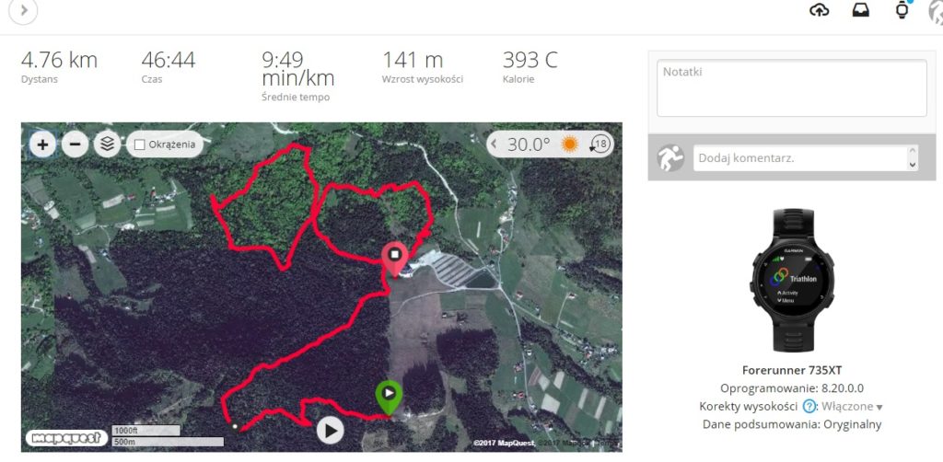The width and height of the screenshot is (943, 462).
Task: Open the inbox tray icon
Action: (861, 10)
